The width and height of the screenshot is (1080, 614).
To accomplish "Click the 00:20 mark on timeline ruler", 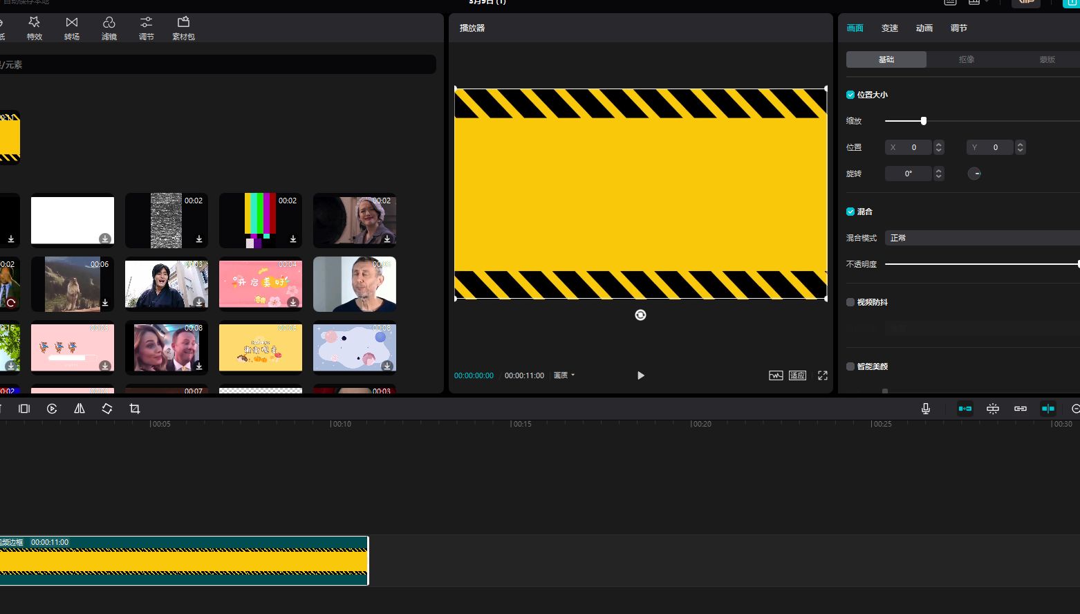I will [700, 424].
